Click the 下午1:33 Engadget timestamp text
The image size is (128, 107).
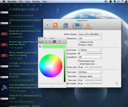tap(18, 91)
